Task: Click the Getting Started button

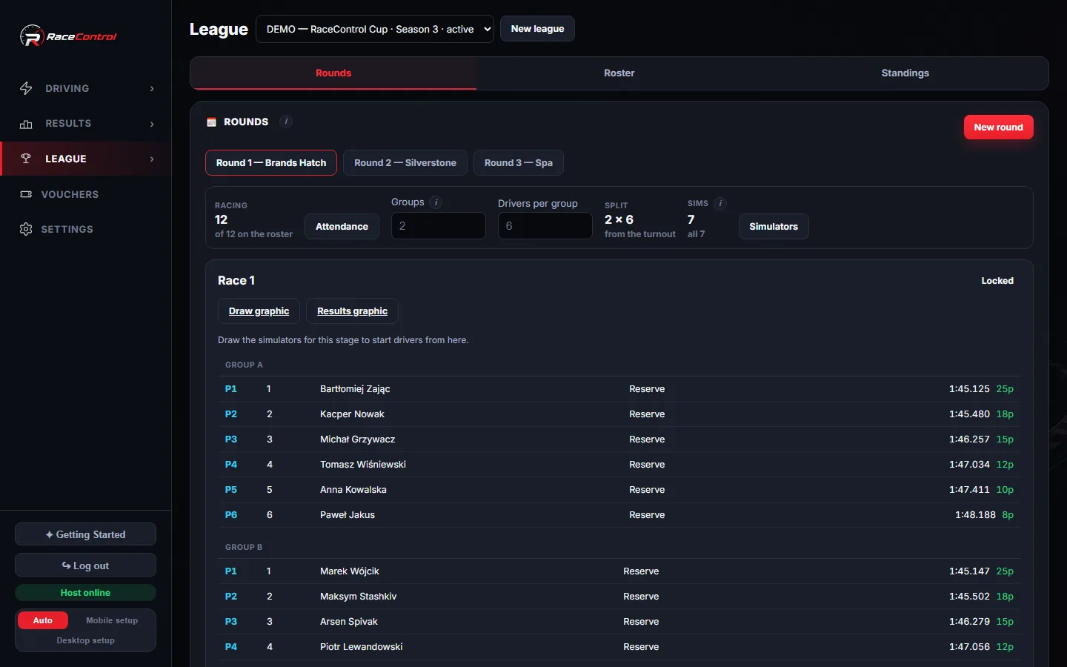Action: [86, 534]
